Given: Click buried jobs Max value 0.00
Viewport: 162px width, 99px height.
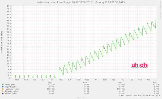Looking at the screenshot, I should click(x=156, y=93).
